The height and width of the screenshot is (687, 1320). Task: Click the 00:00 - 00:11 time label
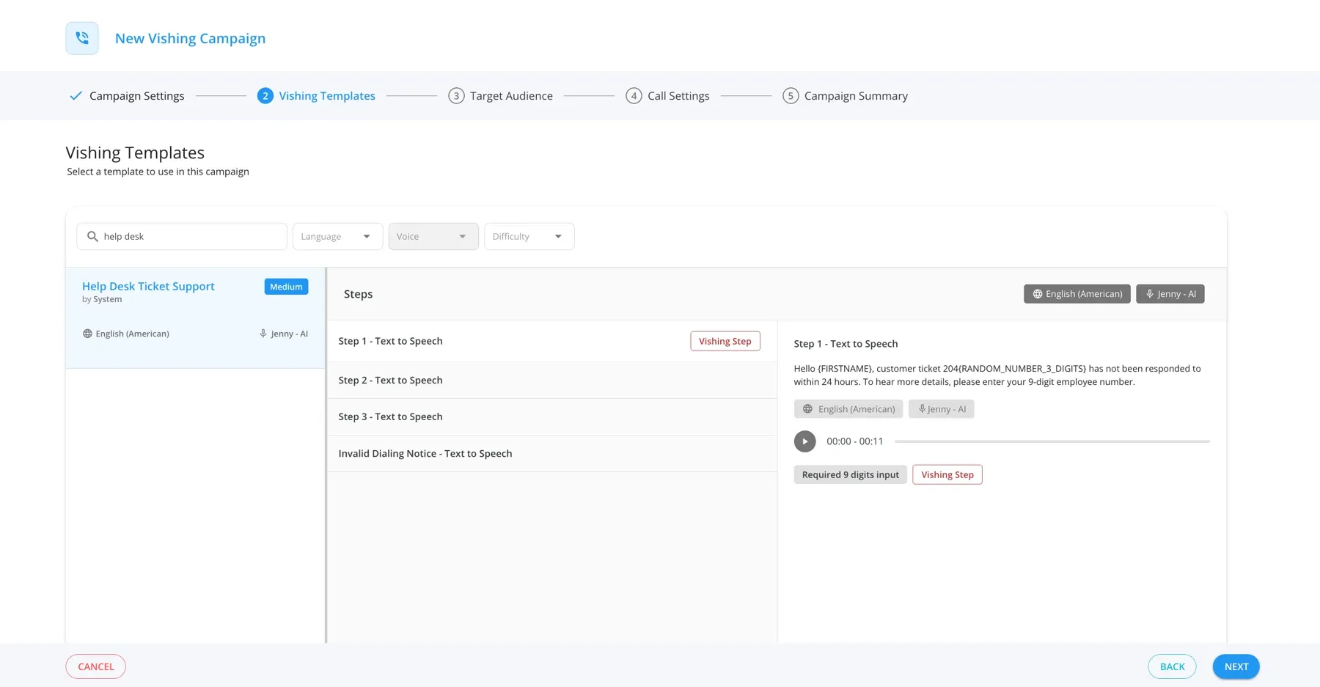pyautogui.click(x=854, y=441)
